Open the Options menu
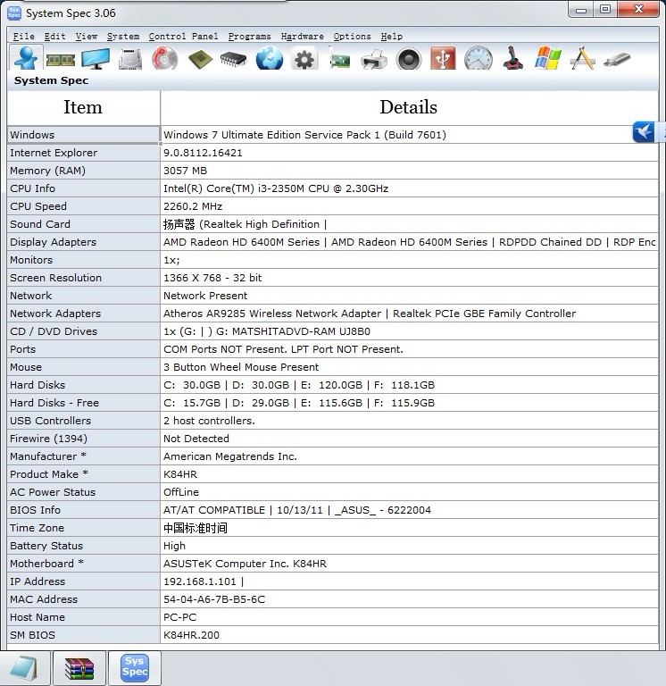This screenshot has height=686, width=666. tap(352, 37)
